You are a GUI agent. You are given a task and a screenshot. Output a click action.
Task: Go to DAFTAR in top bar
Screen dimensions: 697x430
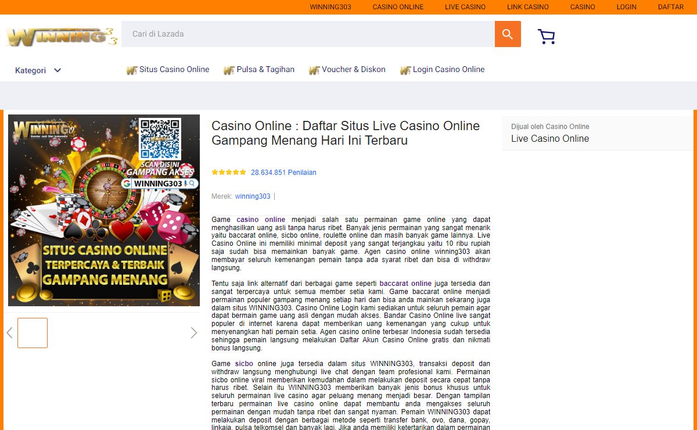tap(671, 7)
